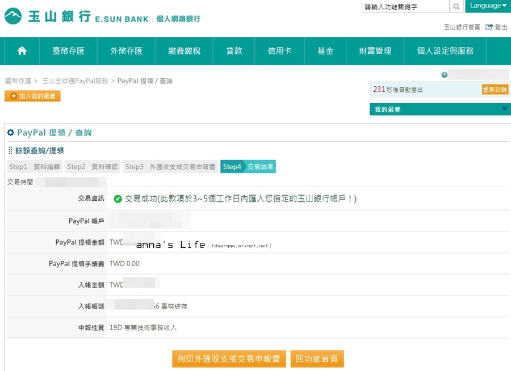Image resolution: width=511 pixels, height=371 pixels.
Task: Click the 個人網路銀行 header text
Action: point(178,19)
